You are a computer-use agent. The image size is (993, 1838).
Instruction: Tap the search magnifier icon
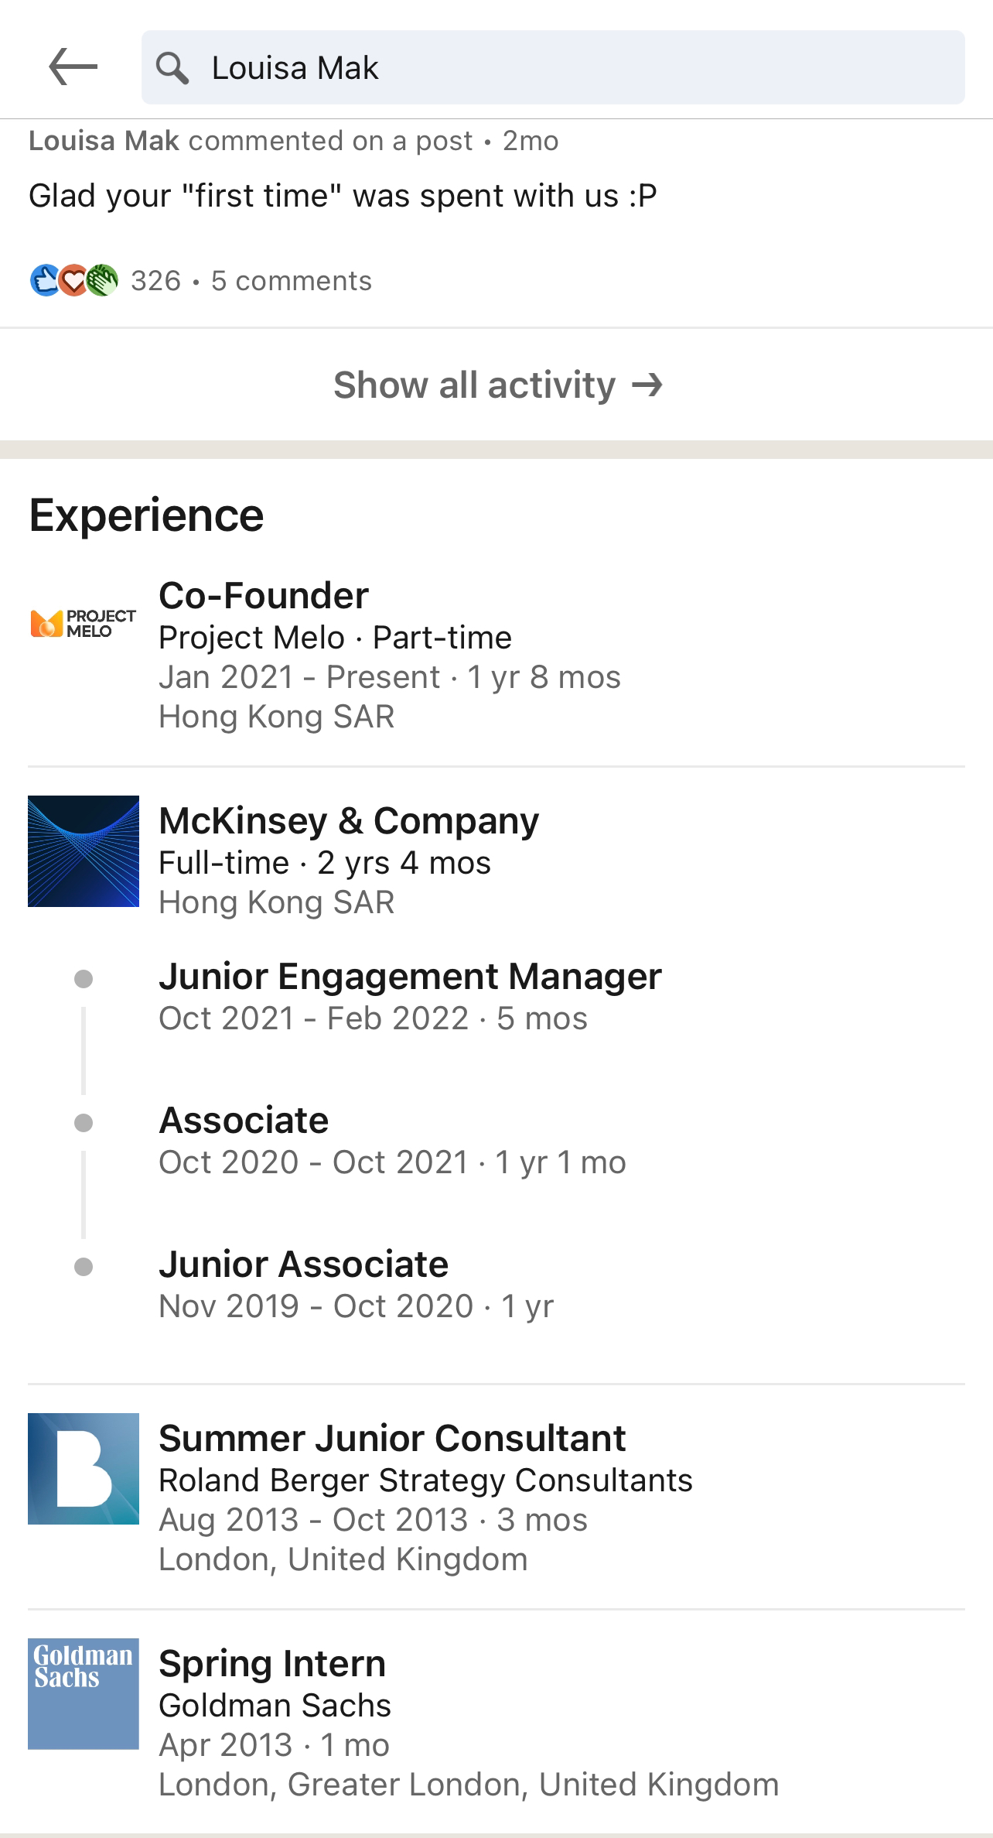point(172,68)
